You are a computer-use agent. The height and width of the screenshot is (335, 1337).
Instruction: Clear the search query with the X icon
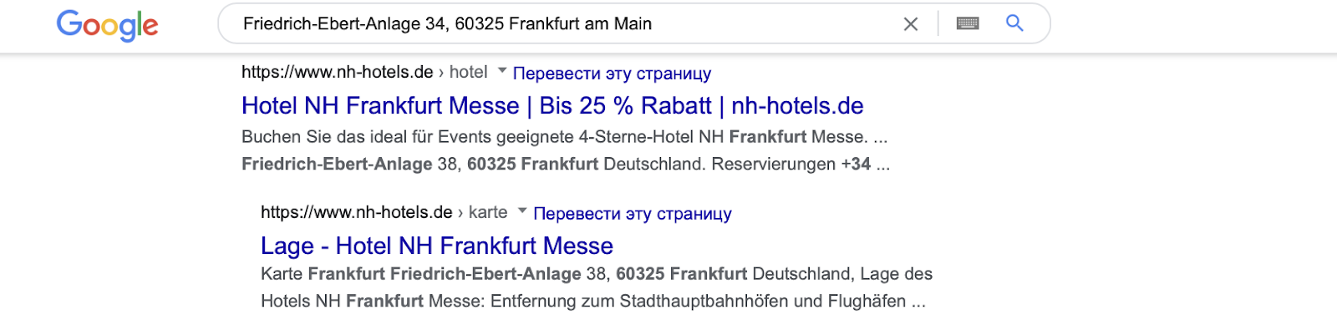pos(911,24)
